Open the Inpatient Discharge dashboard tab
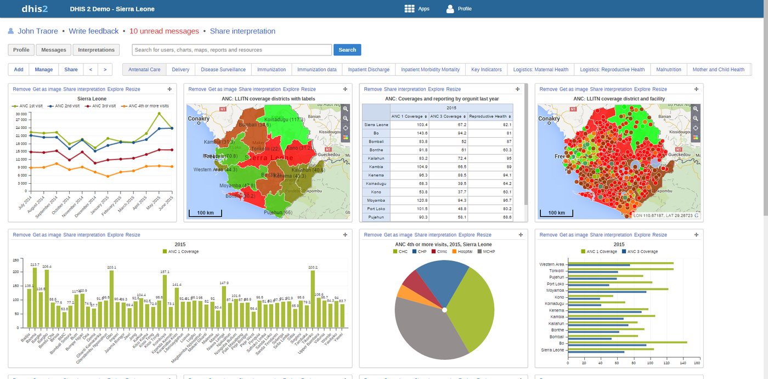The height and width of the screenshot is (379, 768). coord(369,70)
